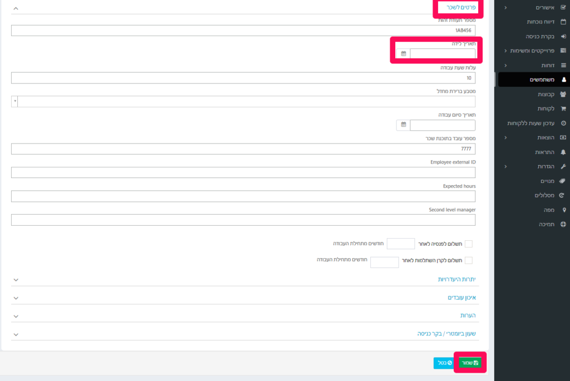The width and height of the screenshot is (570, 381).
Task: Open the birth date calendar picker
Action: click(403, 54)
